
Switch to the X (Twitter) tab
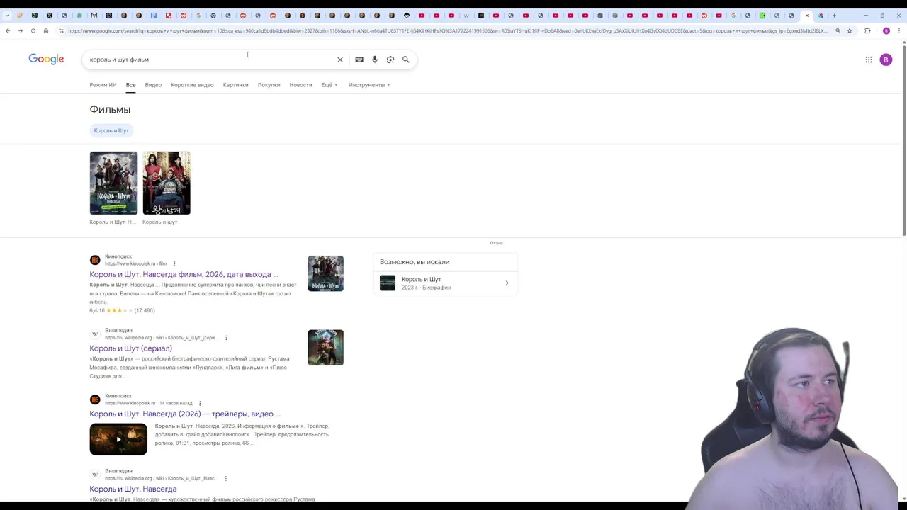[x=50, y=15]
